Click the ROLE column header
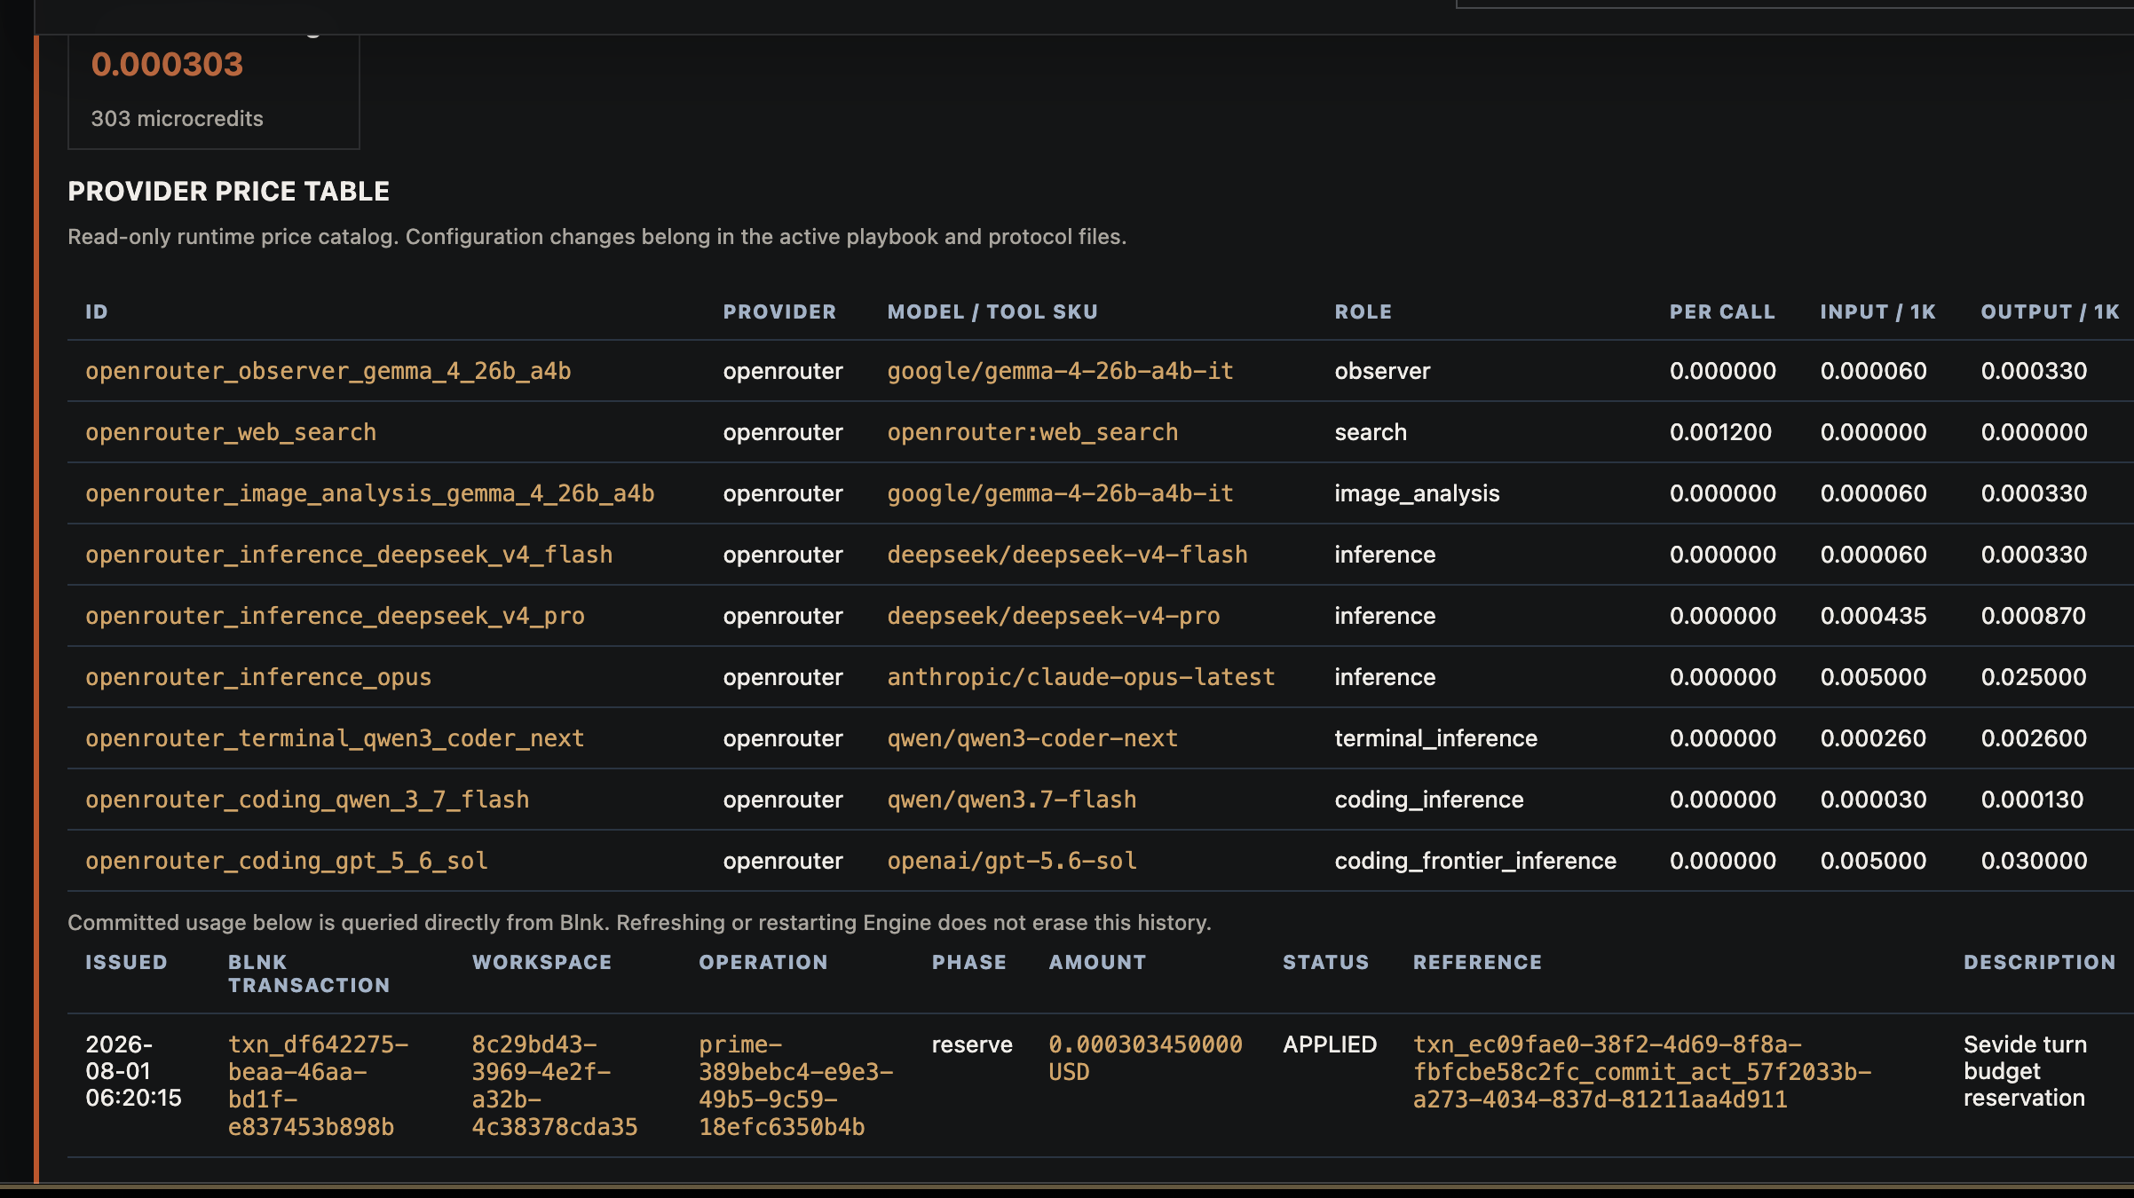2134x1198 pixels. point(1363,311)
